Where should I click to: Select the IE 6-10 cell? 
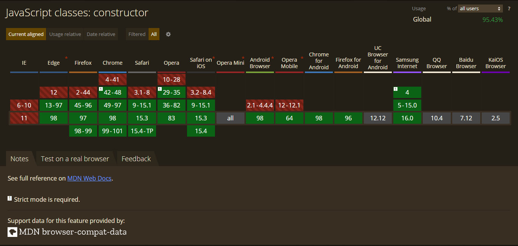pos(24,105)
